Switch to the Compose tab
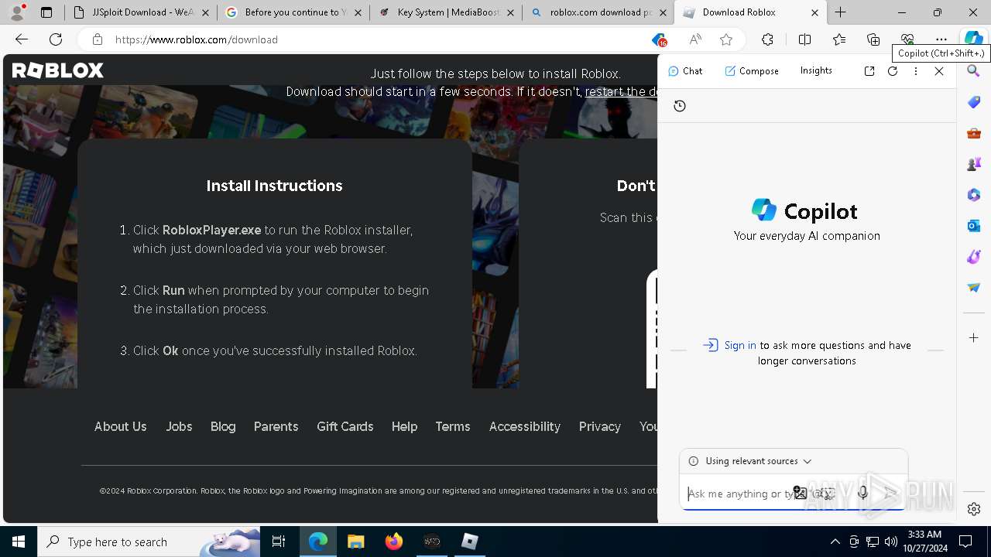Image resolution: width=991 pixels, height=557 pixels. [752, 71]
